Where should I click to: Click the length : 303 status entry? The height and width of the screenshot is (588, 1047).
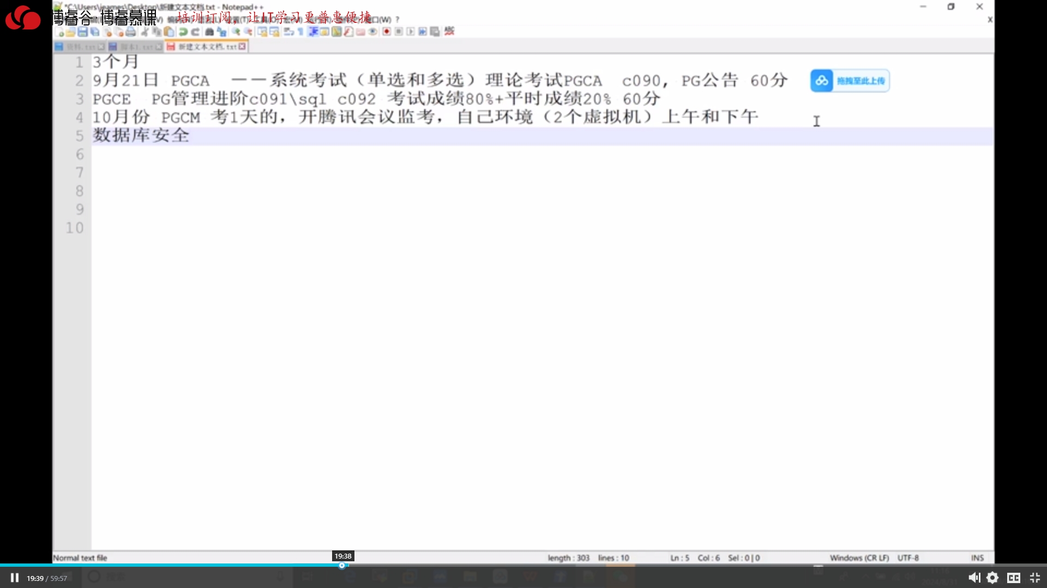click(569, 557)
